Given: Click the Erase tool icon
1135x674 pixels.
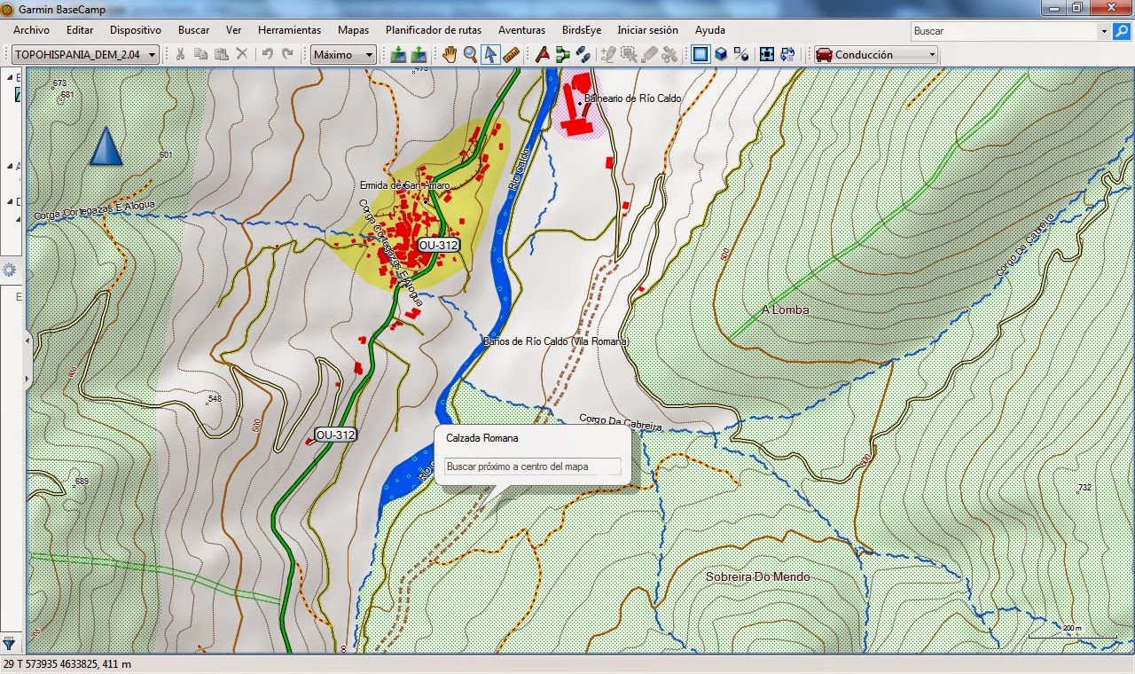Looking at the screenshot, I should point(649,55).
